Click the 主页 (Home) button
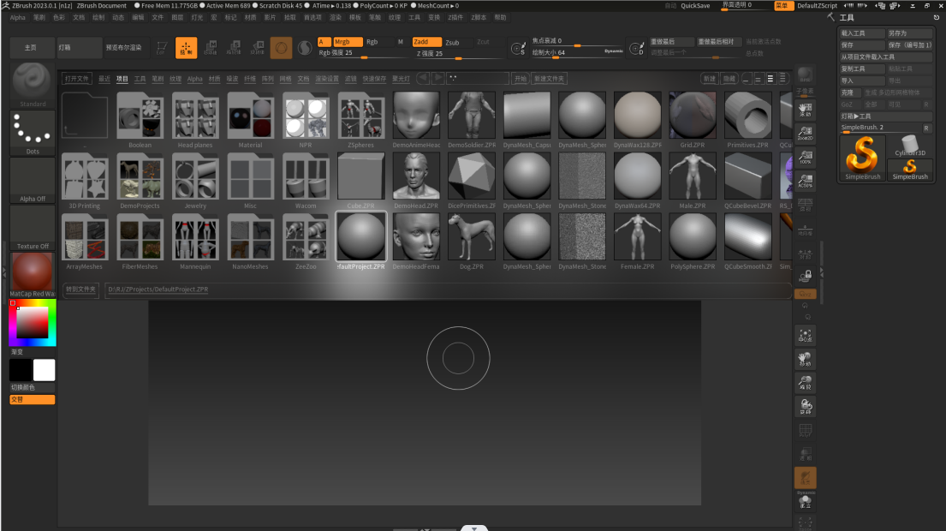This screenshot has width=946, height=531. [31, 48]
